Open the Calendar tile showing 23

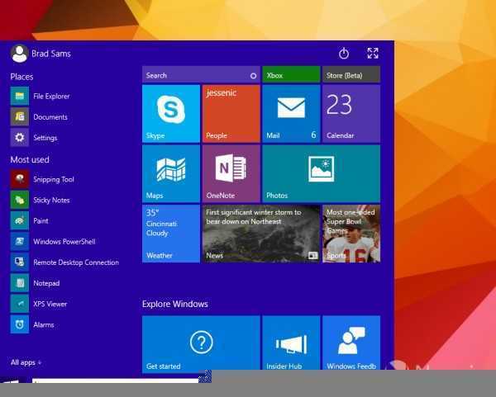click(x=351, y=114)
